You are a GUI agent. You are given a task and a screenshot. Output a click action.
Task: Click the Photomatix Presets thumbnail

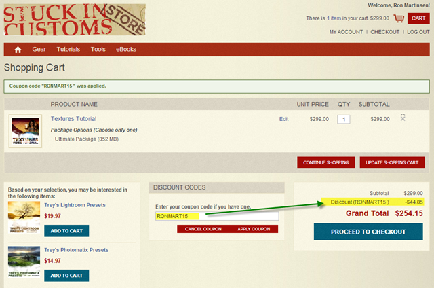click(24, 262)
